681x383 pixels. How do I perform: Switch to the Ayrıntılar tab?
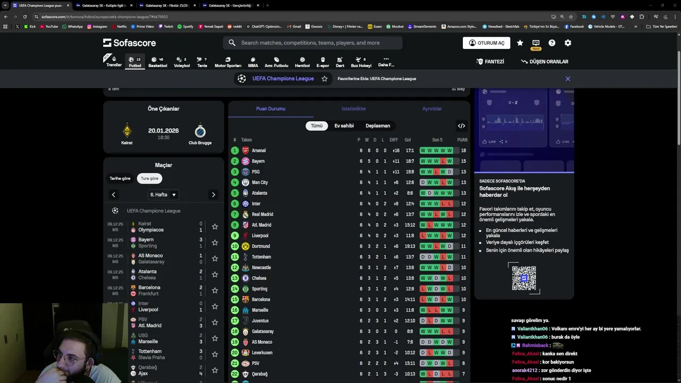(x=432, y=109)
